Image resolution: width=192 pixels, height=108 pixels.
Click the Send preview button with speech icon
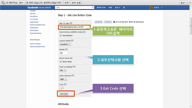pyautogui.click(x=108, y=22)
